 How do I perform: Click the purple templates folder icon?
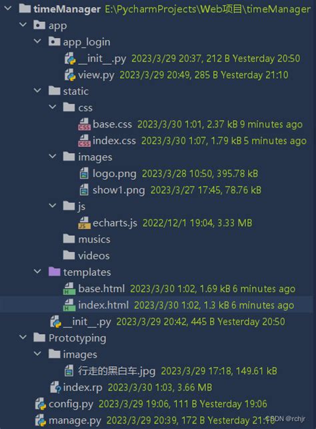[x=54, y=272]
